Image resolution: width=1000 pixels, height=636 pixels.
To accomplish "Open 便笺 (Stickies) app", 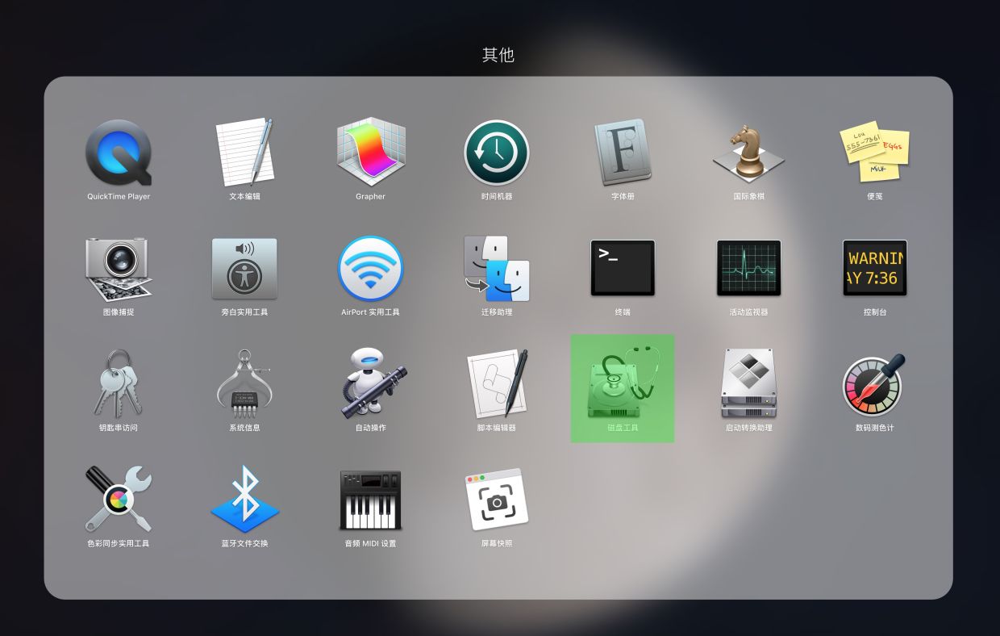I will click(875, 153).
